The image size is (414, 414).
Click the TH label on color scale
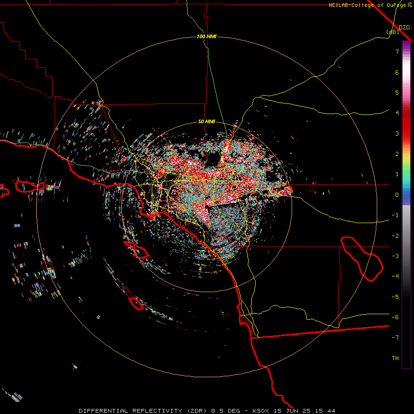(x=395, y=358)
